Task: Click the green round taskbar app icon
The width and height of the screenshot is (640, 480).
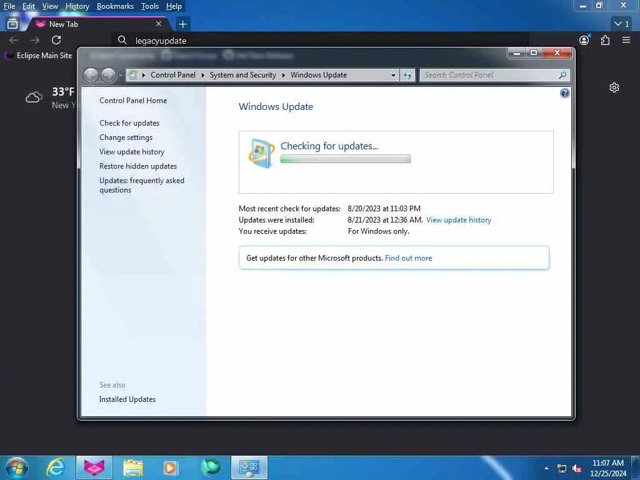Action: click(210, 467)
